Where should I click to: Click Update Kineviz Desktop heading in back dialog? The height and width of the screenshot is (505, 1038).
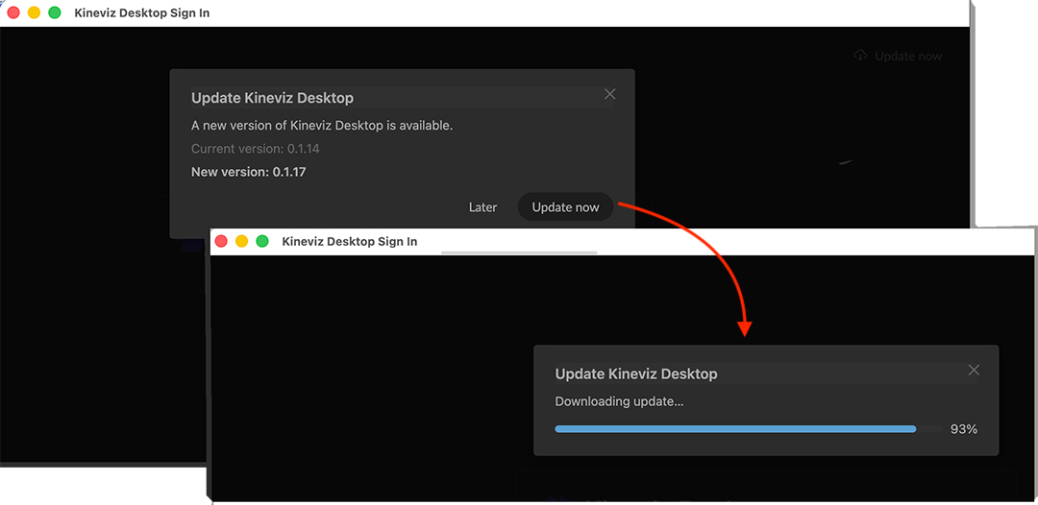pyautogui.click(x=272, y=99)
